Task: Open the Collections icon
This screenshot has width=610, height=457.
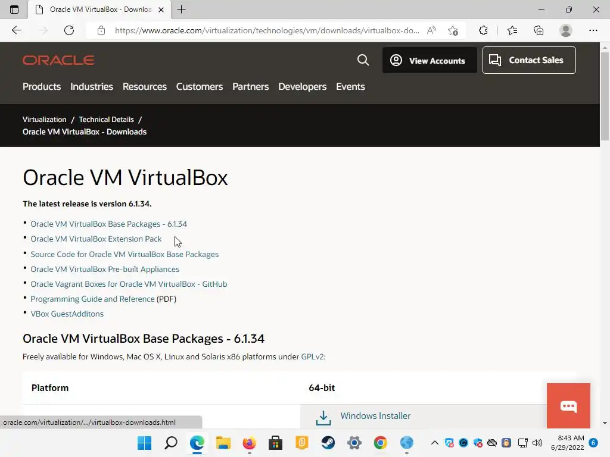Action: coord(539,30)
